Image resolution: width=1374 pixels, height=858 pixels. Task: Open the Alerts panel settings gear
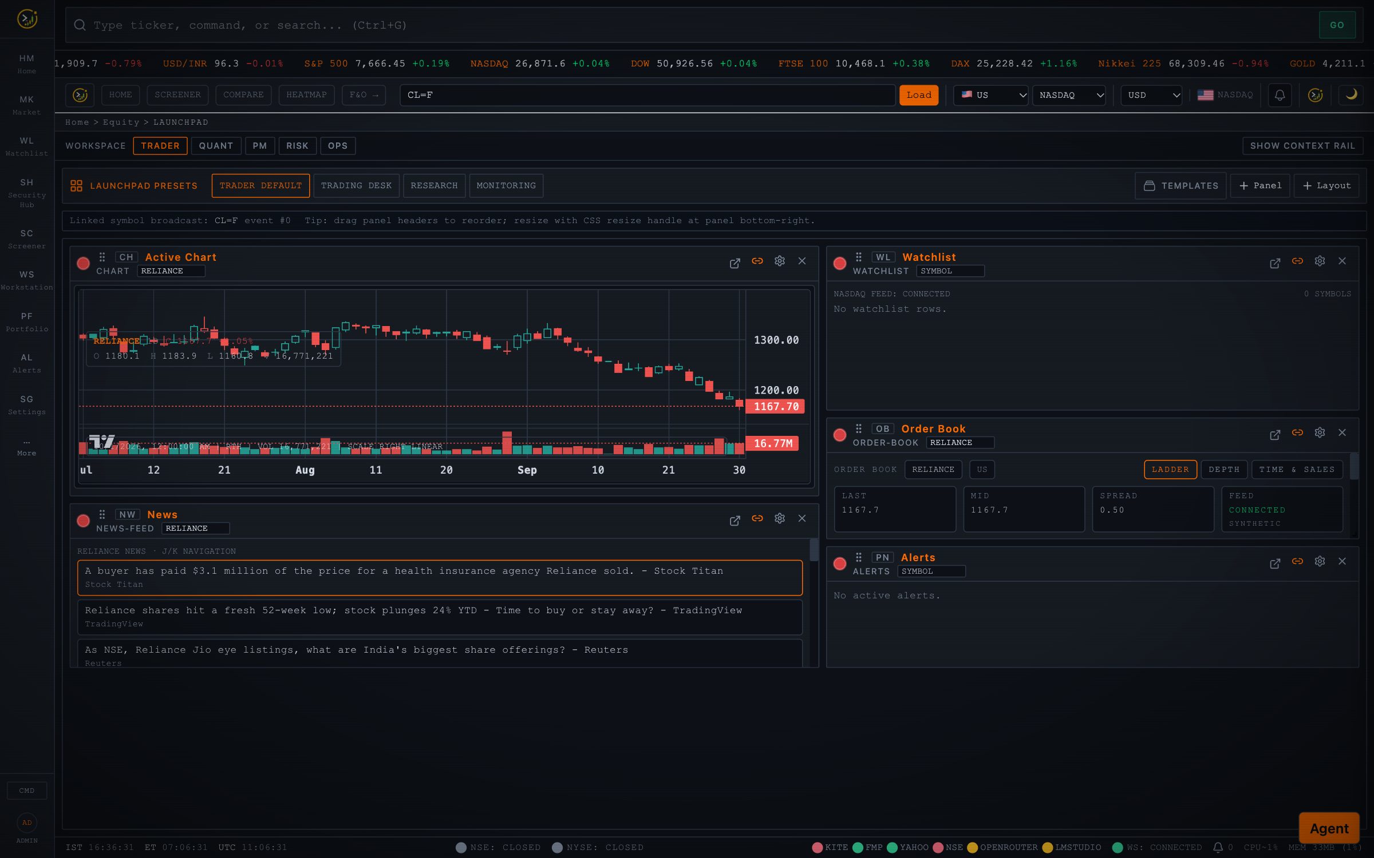(x=1320, y=561)
